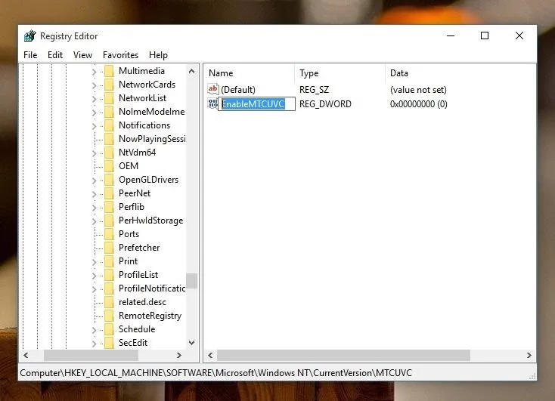Expand the NetworkList key

[94, 99]
